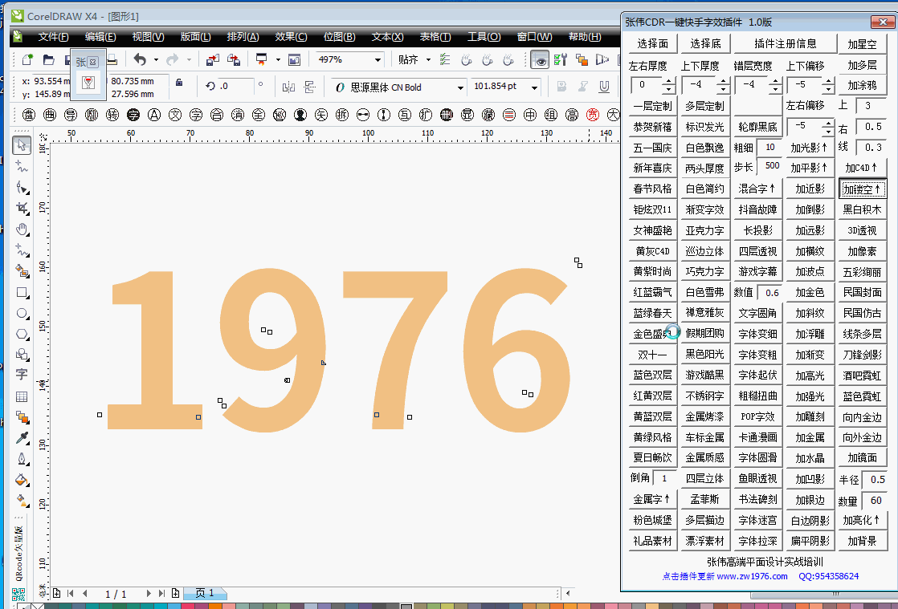Viewport: 898px width, 609px height.
Task: Click the New document icon
Action: coord(27,59)
